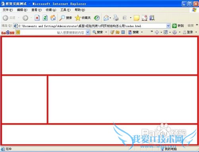Open the Help (帮助) menu

[x=80, y=10]
